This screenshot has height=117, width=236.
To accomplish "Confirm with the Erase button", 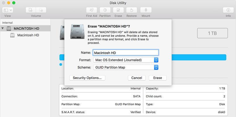I will point(158,78).
